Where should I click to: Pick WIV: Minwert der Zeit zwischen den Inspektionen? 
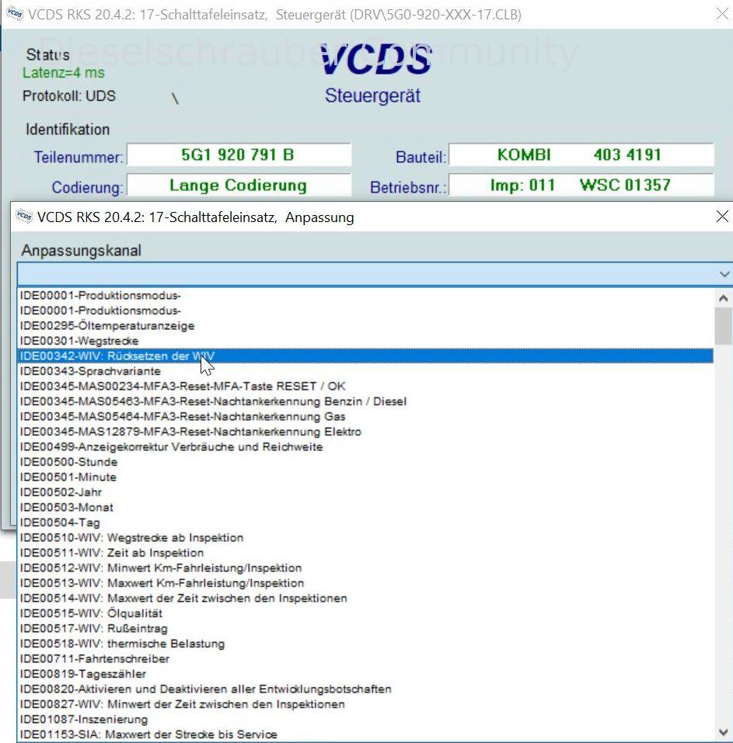pos(365,705)
